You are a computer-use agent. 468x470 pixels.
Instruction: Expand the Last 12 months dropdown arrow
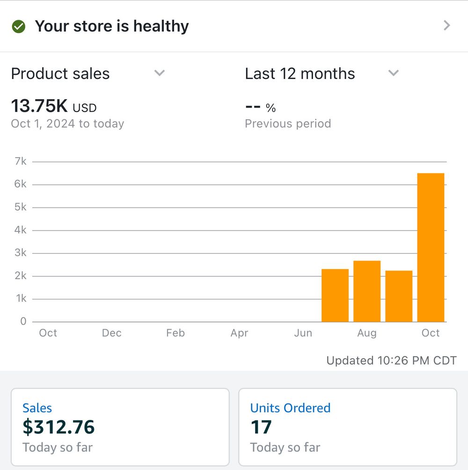(x=394, y=73)
